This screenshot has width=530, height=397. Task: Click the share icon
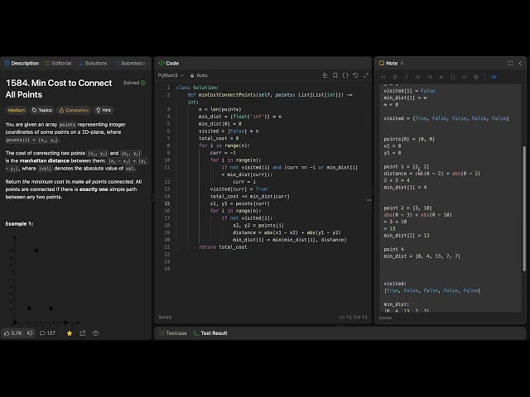point(83,333)
